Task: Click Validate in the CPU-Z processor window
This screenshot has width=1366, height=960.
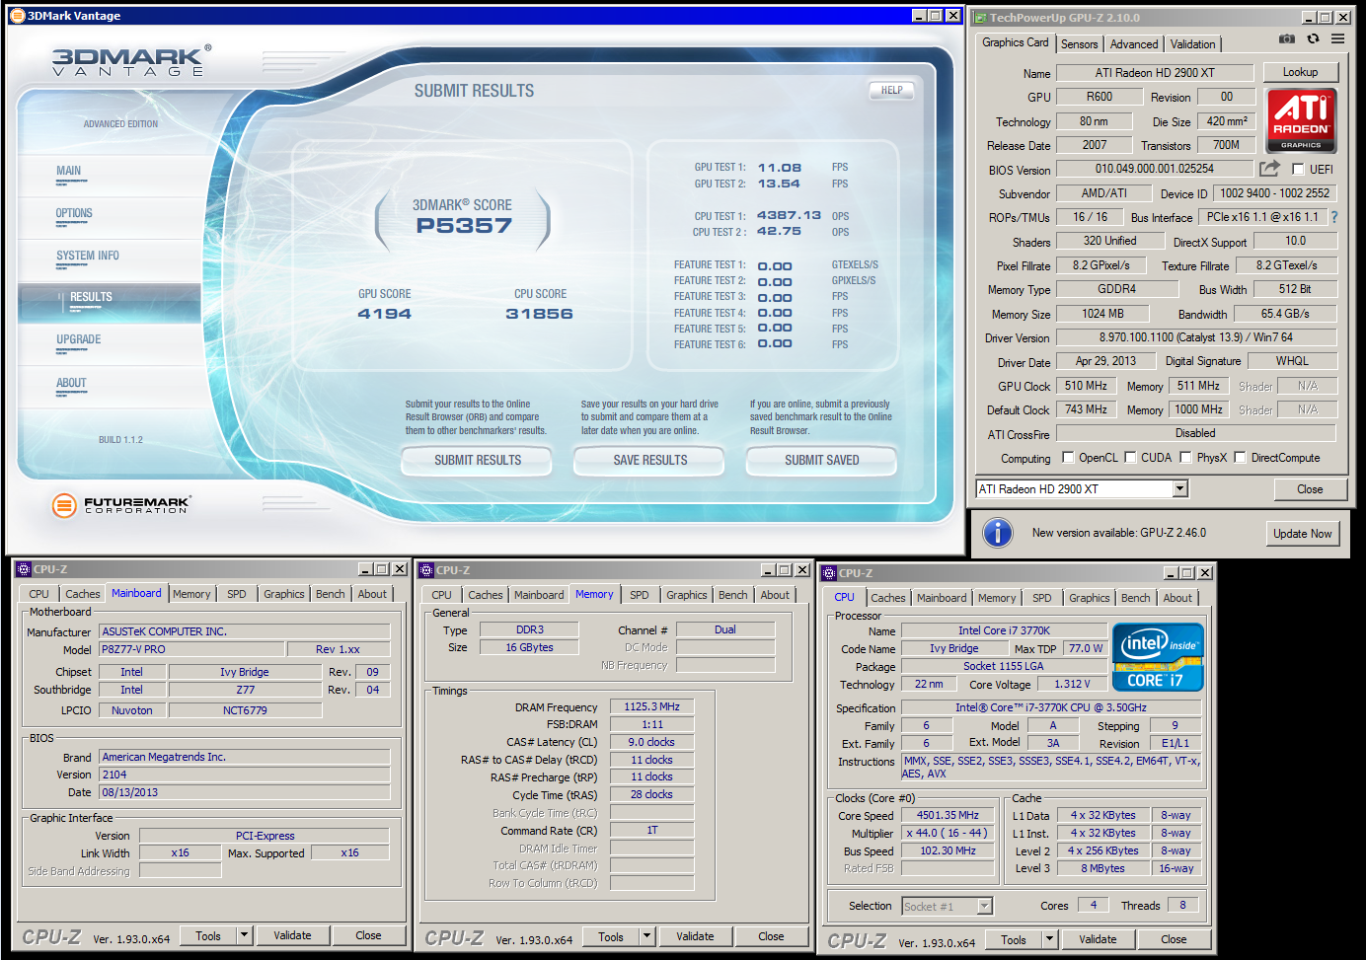Action: (1098, 939)
